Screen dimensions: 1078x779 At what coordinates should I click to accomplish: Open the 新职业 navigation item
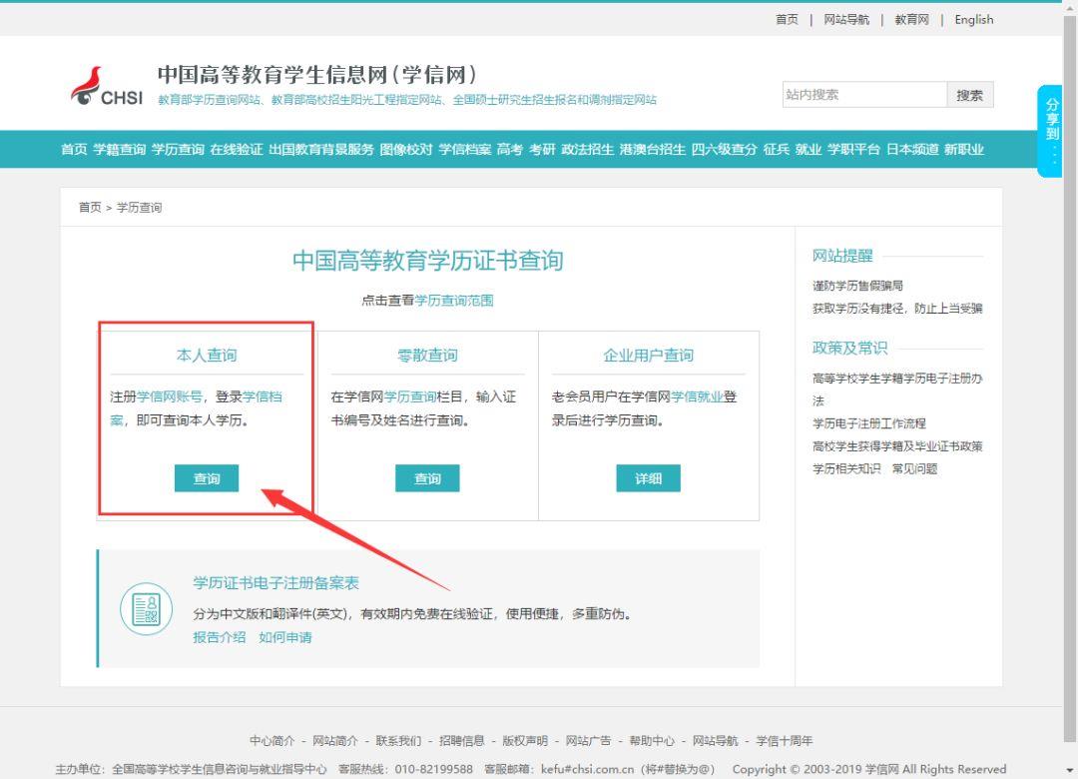click(964, 150)
